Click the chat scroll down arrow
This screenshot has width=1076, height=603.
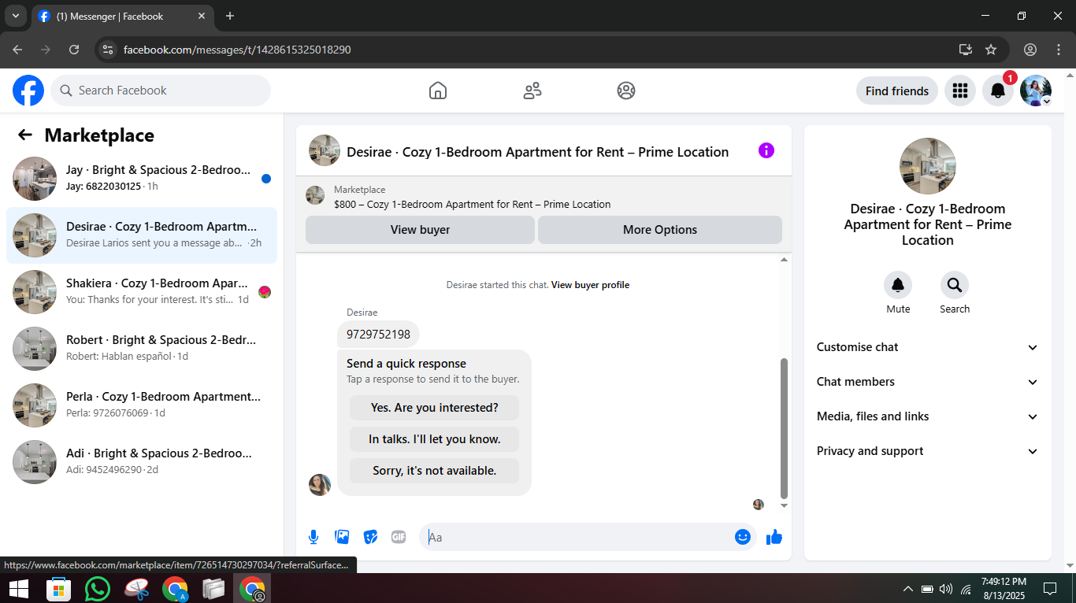tap(784, 505)
